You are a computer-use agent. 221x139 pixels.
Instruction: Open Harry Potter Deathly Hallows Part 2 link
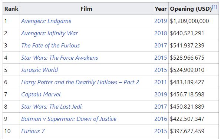tap(80, 82)
